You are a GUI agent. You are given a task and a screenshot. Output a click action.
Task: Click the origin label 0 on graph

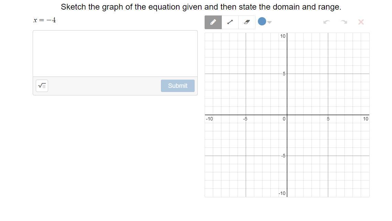284,119
